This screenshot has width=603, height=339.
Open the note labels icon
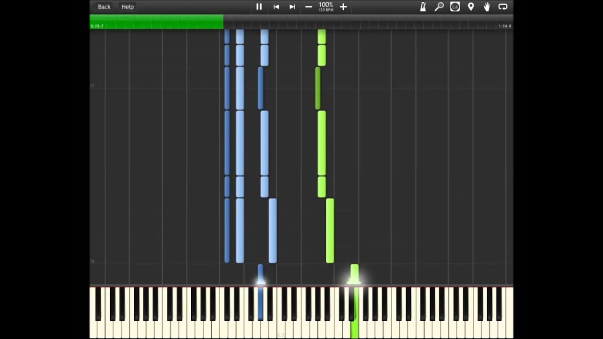[455, 7]
